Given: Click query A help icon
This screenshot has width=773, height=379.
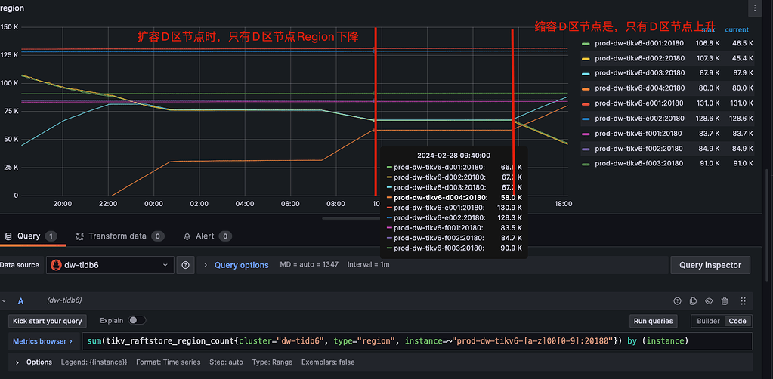Looking at the screenshot, I should [x=677, y=300].
